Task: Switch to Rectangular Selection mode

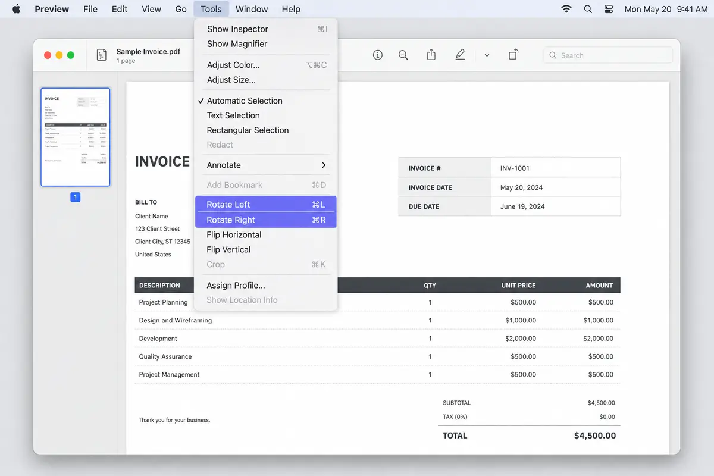Action: tap(266, 130)
